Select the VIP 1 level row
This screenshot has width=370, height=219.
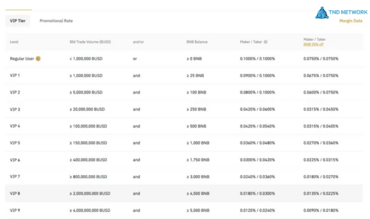(15, 76)
